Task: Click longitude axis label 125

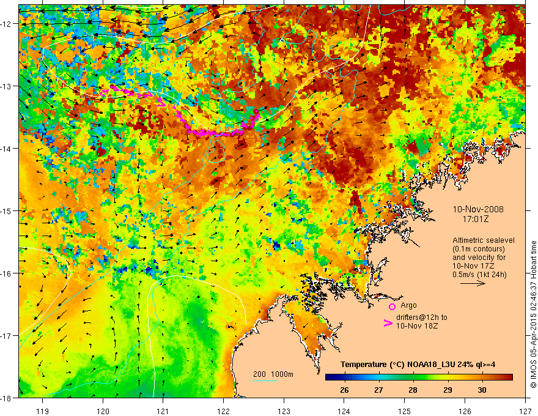Action: tap(405, 411)
